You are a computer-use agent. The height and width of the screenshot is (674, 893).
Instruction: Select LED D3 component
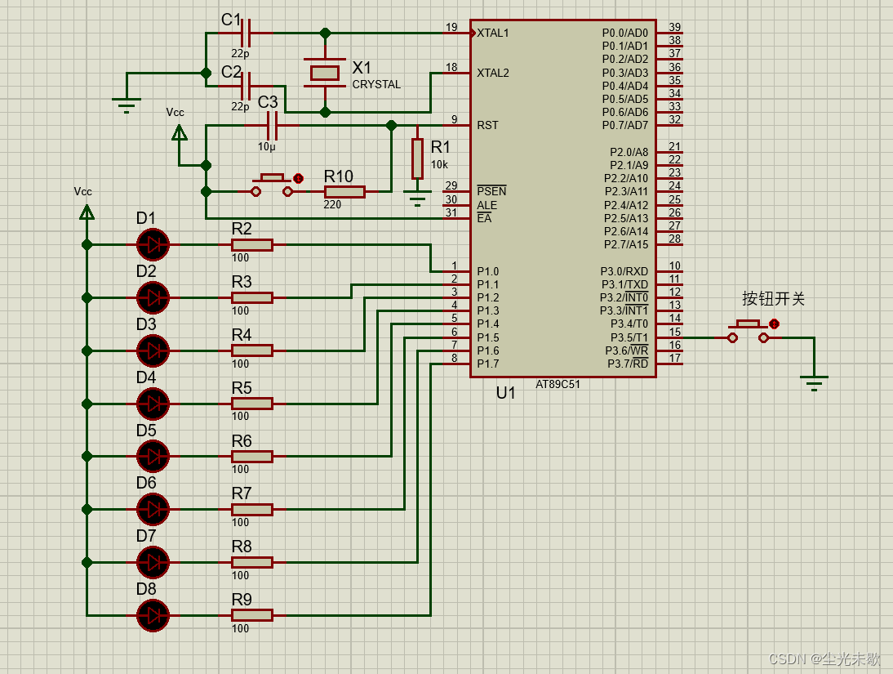click(x=153, y=350)
